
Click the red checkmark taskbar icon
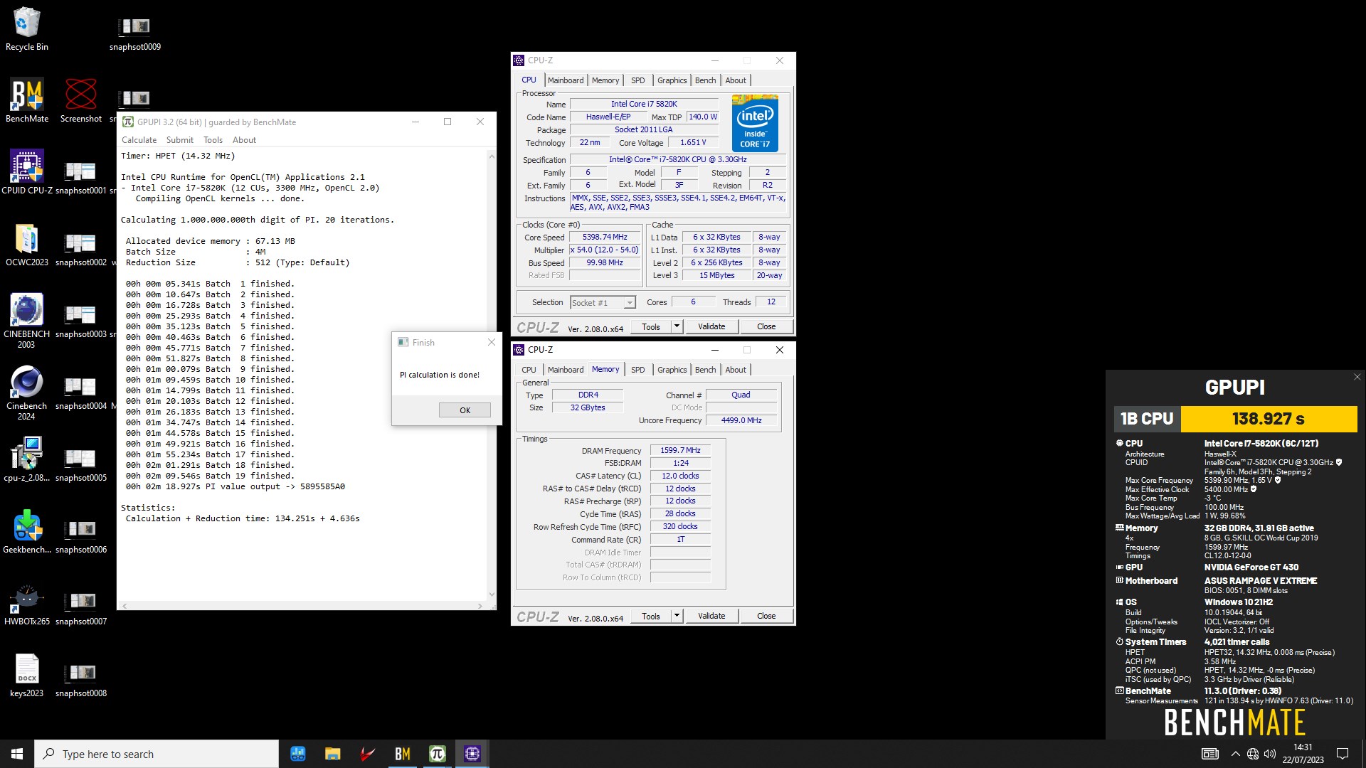tap(368, 754)
